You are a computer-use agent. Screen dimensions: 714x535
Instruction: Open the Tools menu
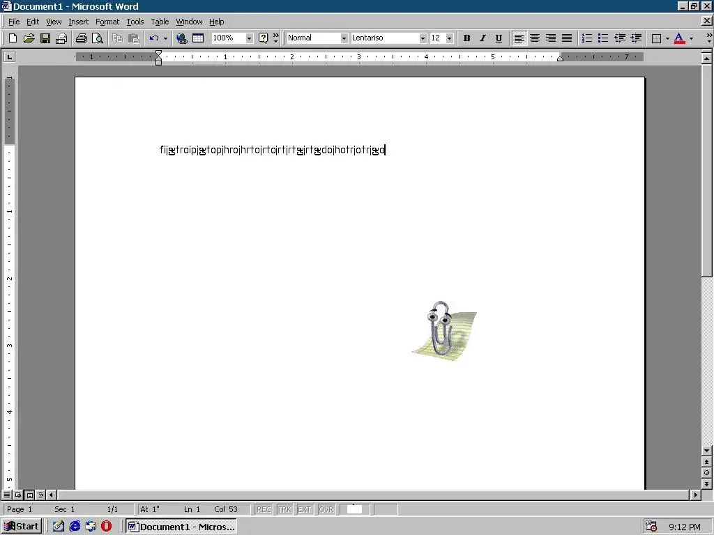point(135,22)
